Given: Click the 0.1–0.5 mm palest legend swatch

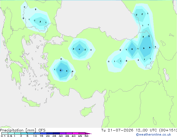Looking at the screenshot, I should [x=5, y=133].
